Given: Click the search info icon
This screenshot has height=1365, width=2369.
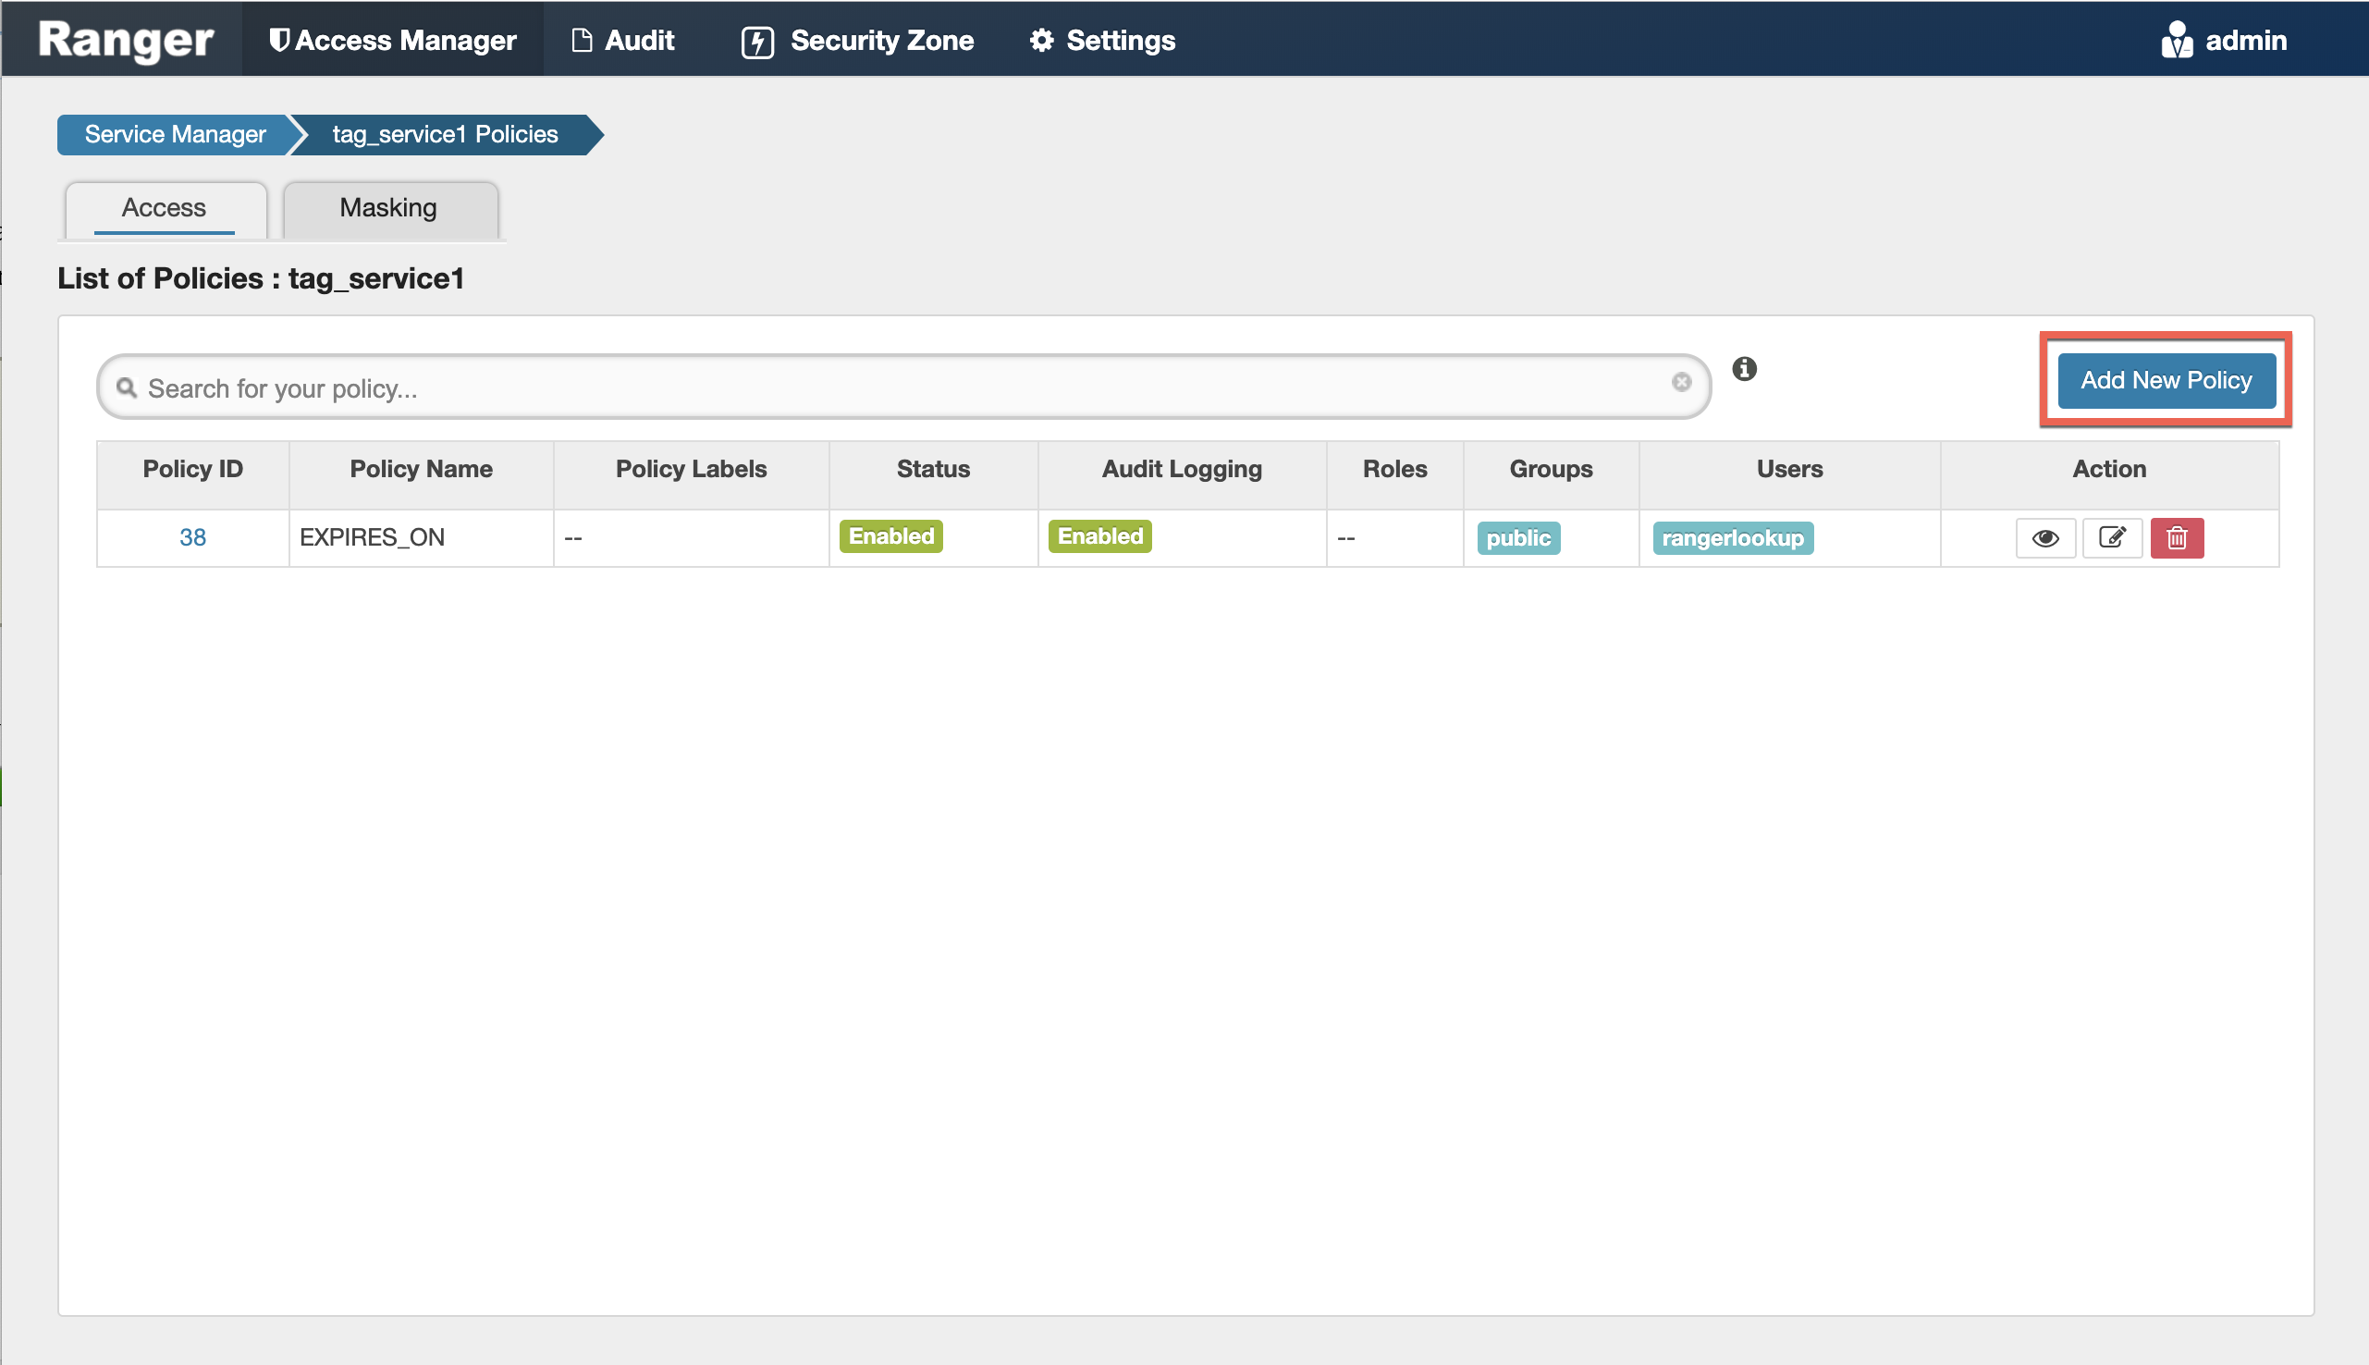Looking at the screenshot, I should coord(1743,369).
